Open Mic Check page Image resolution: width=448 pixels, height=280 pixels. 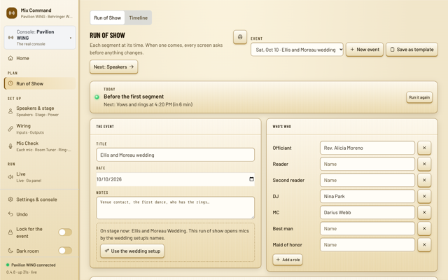pos(40,146)
